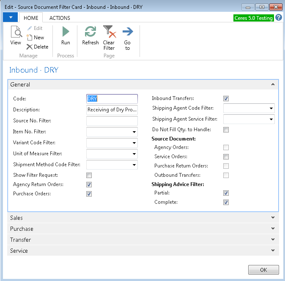The image size is (285, 281).
Task: Toggle the Inbound Transfers checkbox
Action: tap(226, 99)
